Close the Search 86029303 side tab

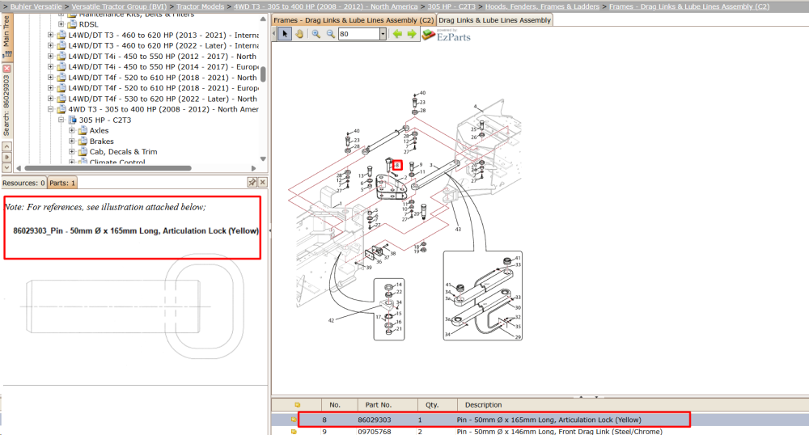click(x=6, y=68)
